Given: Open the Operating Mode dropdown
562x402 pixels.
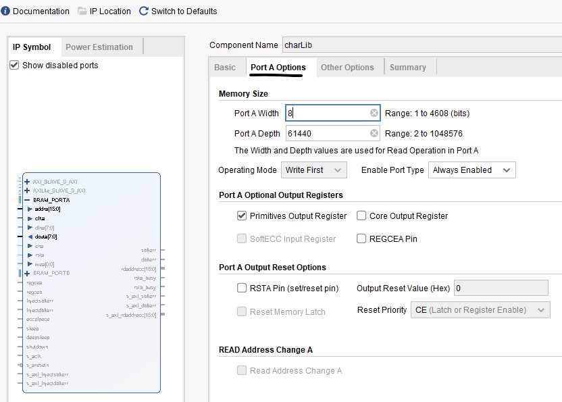Looking at the screenshot, I should point(314,170).
